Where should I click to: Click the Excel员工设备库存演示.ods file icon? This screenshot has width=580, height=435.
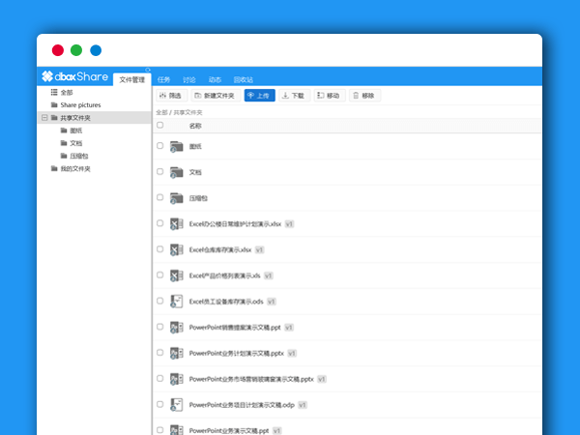176,302
